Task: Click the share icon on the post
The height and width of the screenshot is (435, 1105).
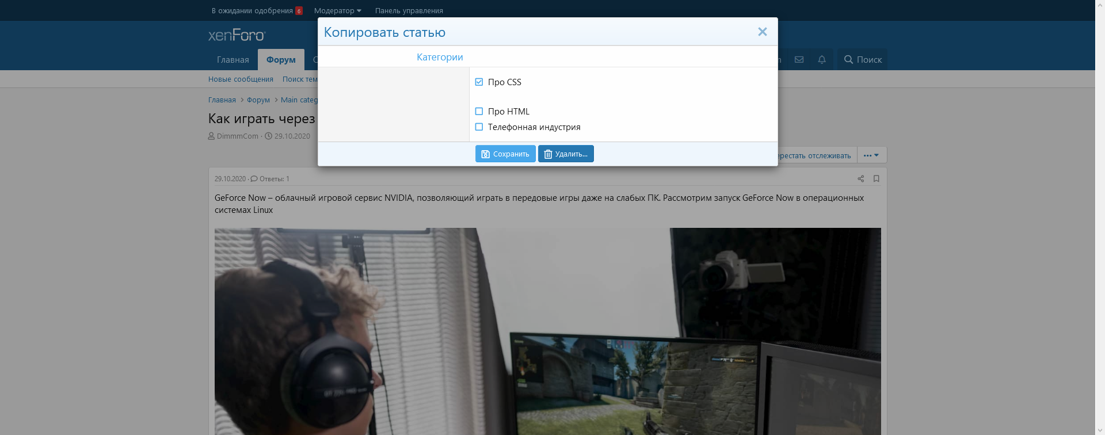Action: [x=861, y=179]
